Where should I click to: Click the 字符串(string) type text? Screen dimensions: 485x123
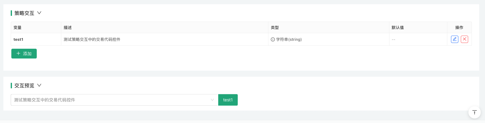click(289, 40)
